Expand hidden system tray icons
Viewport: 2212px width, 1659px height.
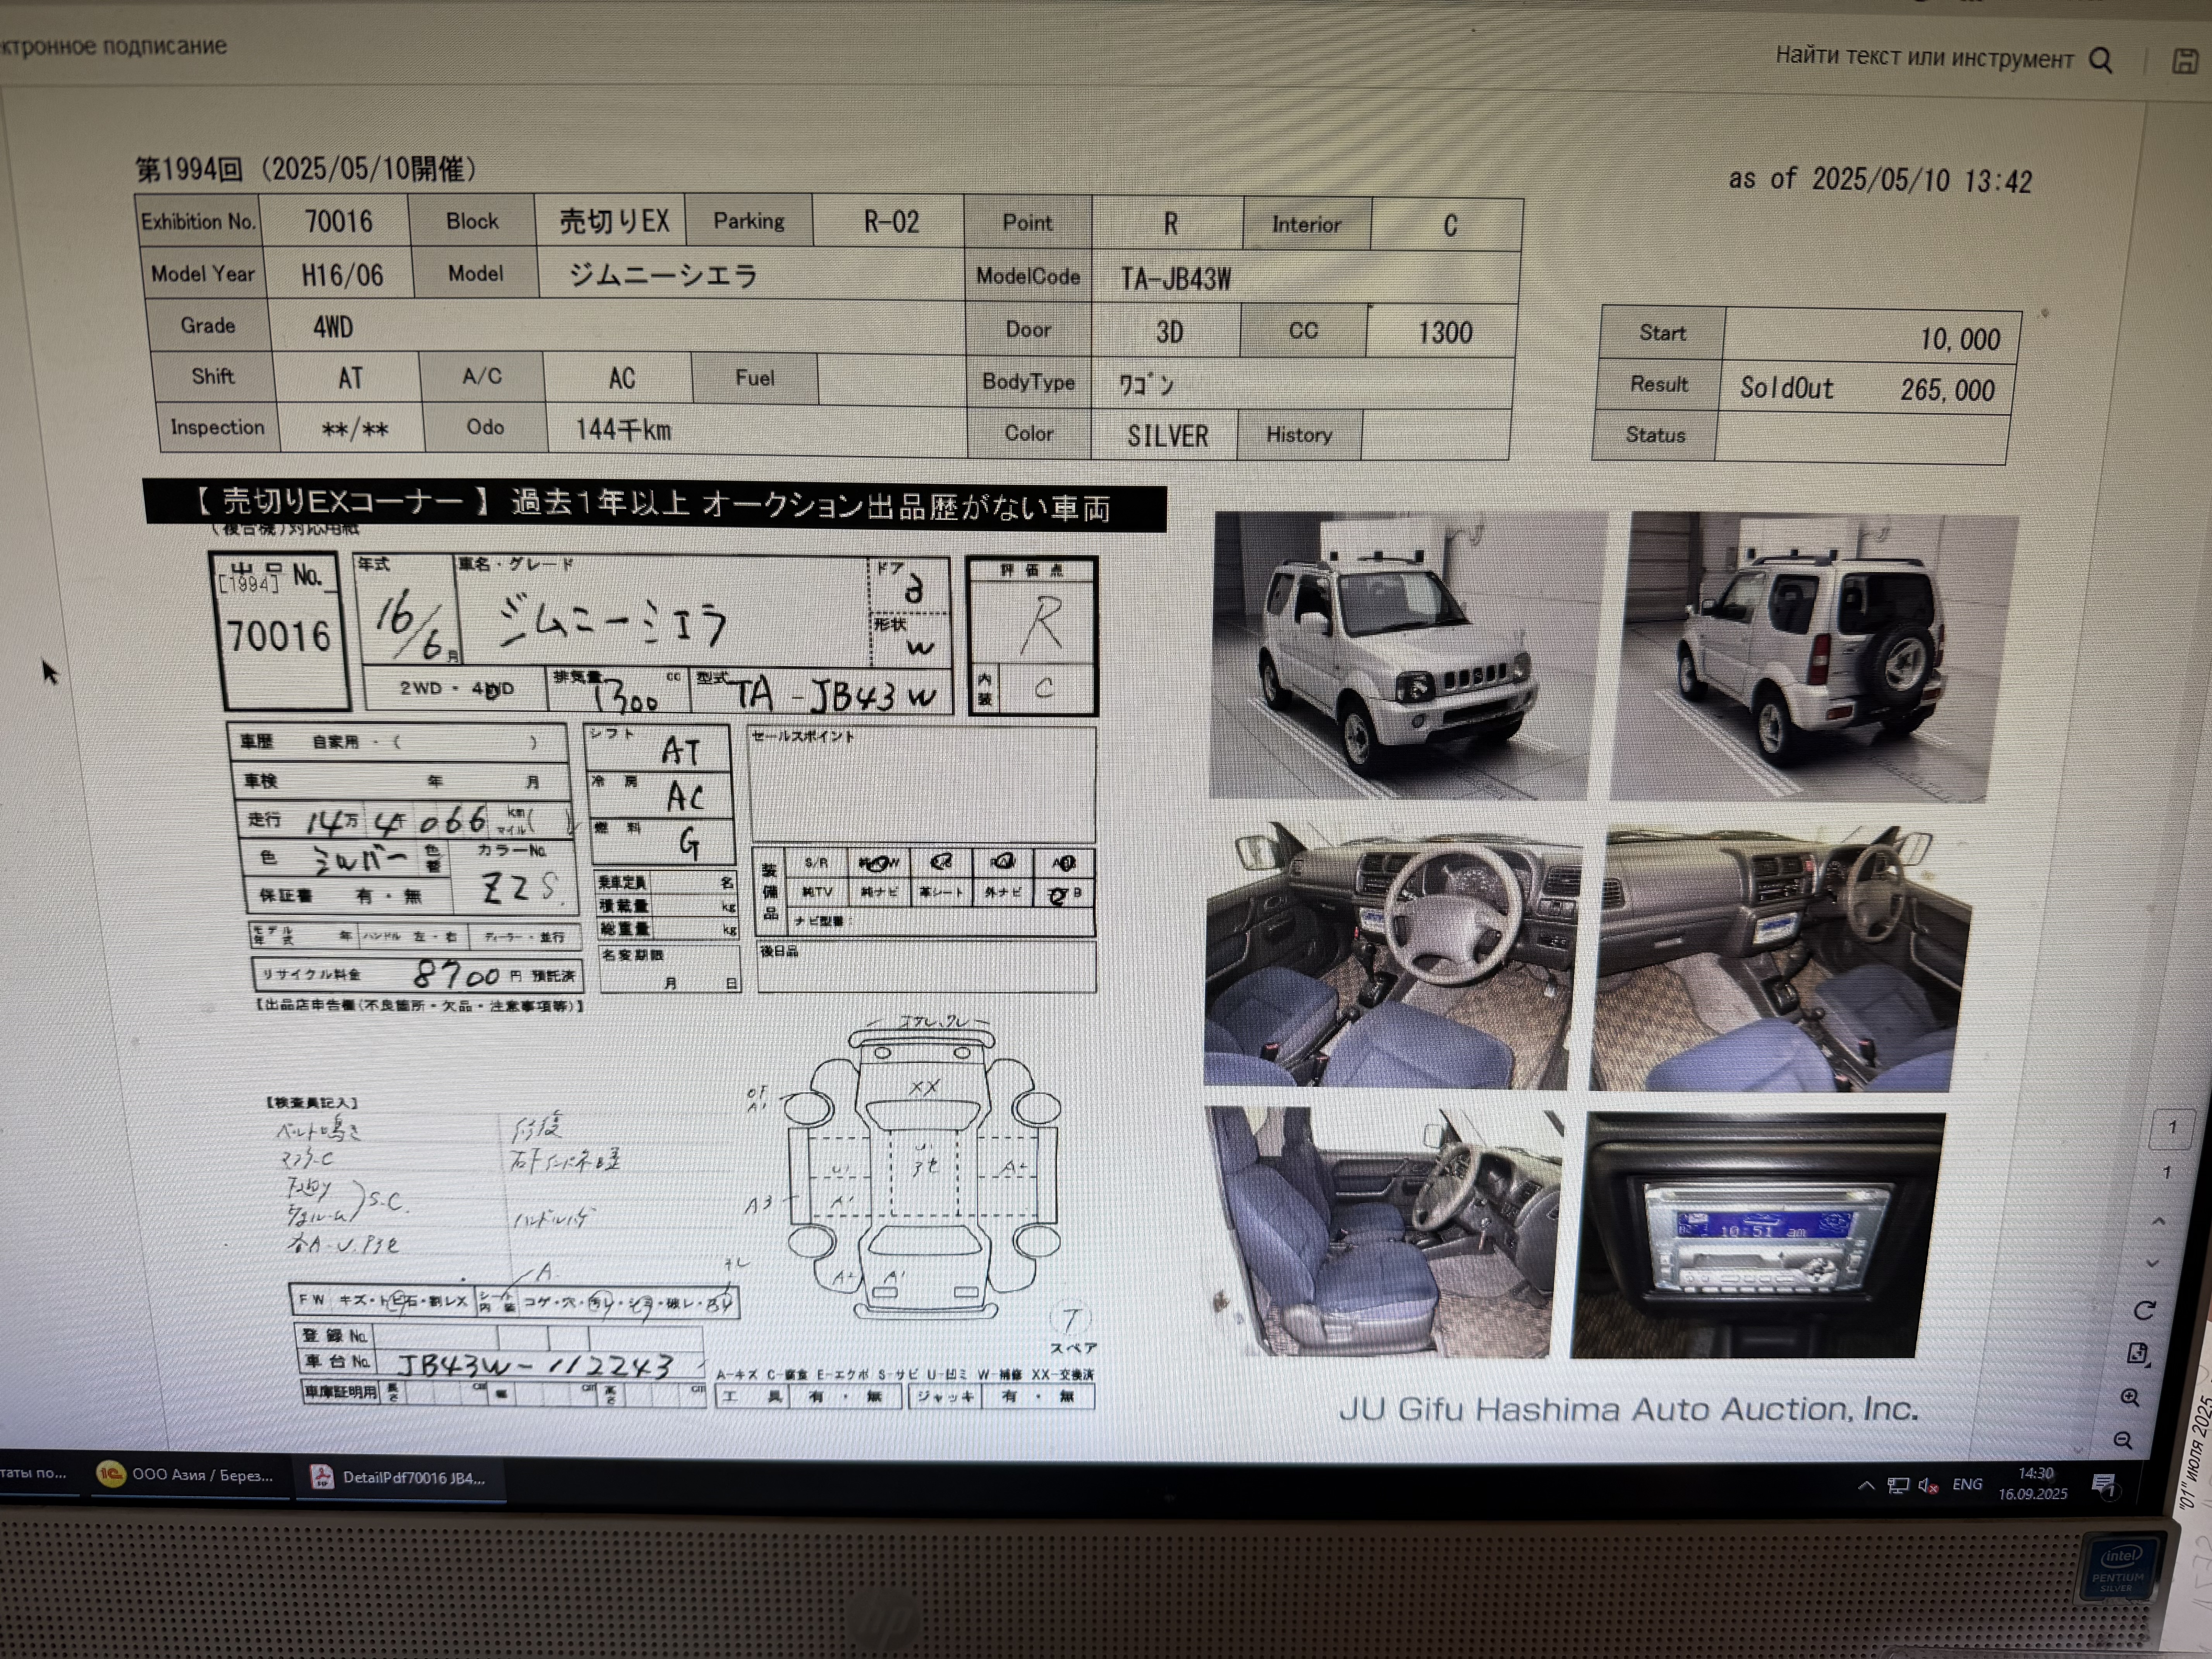tap(1866, 1486)
